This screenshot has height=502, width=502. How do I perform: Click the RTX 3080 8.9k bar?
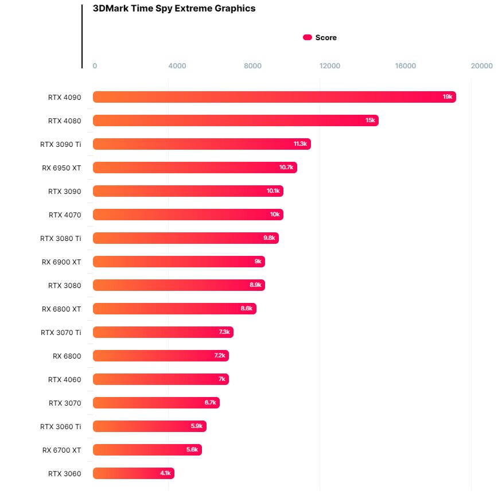click(x=179, y=285)
